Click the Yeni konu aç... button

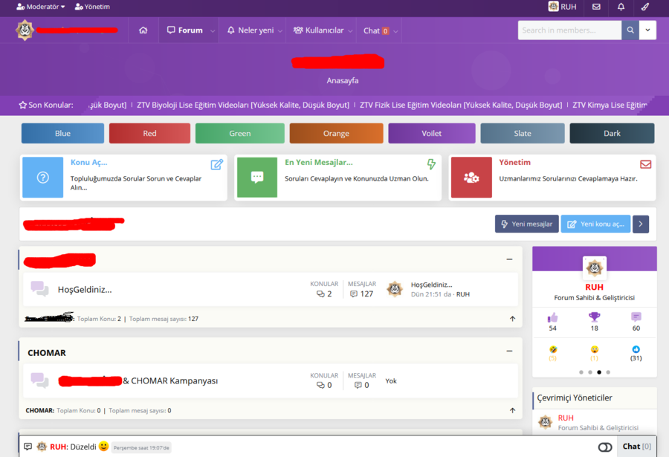coord(595,224)
